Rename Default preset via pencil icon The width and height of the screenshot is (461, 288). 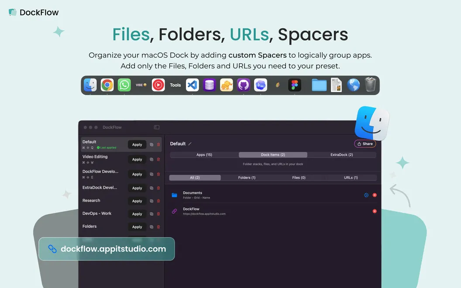[x=190, y=144]
